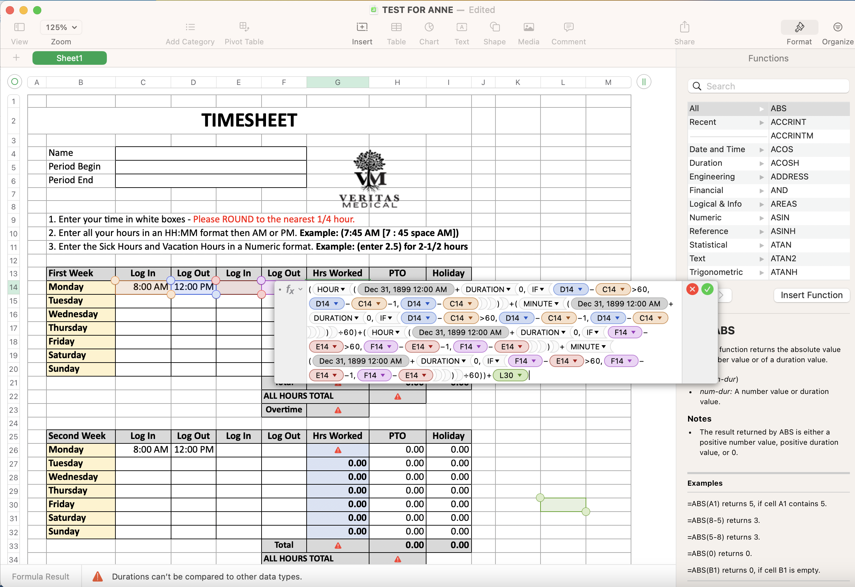Click the Organize toolbar icon
The image size is (855, 587).
coord(837,27)
